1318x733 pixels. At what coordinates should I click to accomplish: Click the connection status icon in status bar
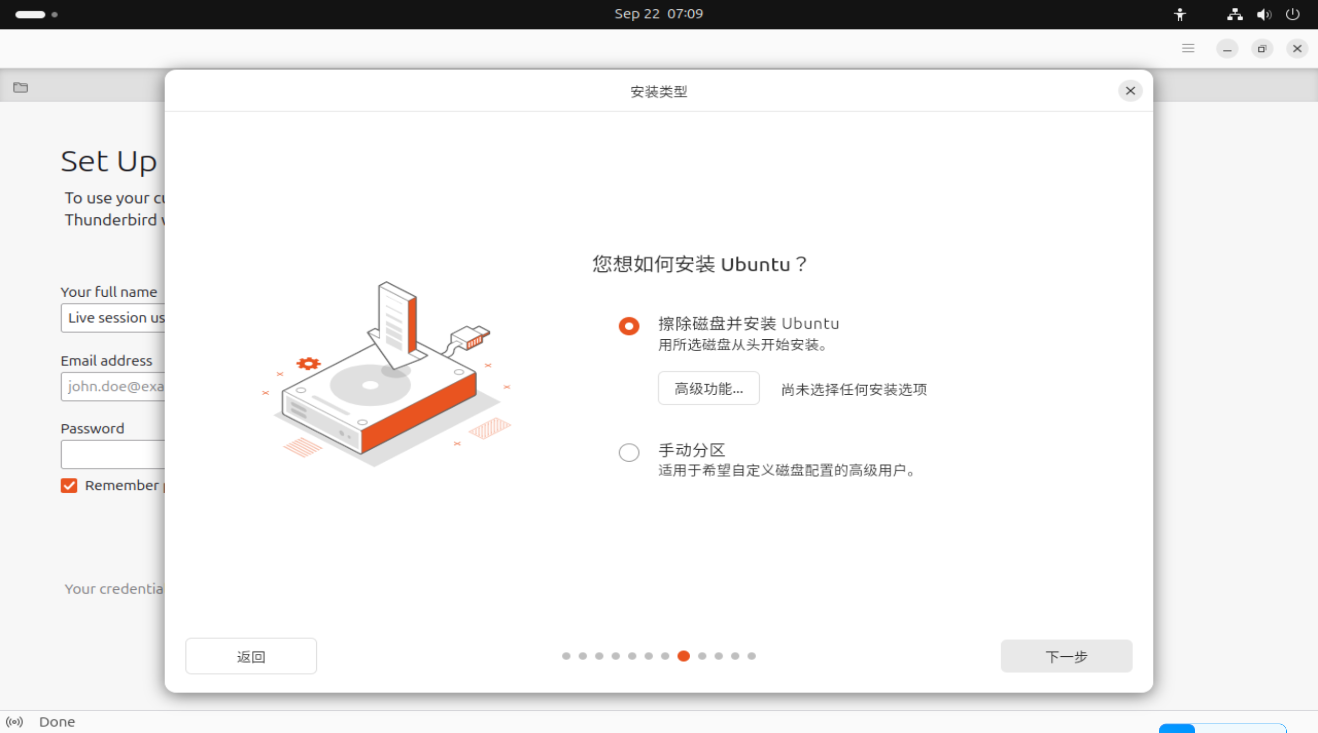coord(14,722)
